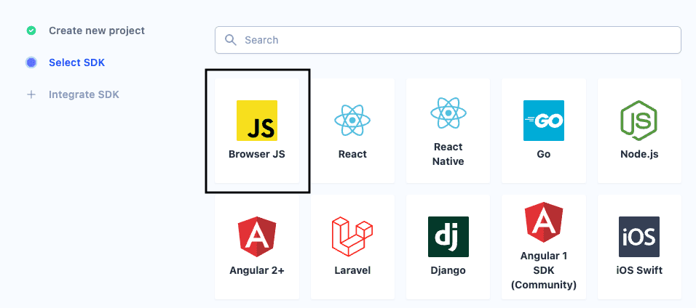Image resolution: width=696 pixels, height=308 pixels.
Task: Open the Select SDK step
Action: point(76,62)
